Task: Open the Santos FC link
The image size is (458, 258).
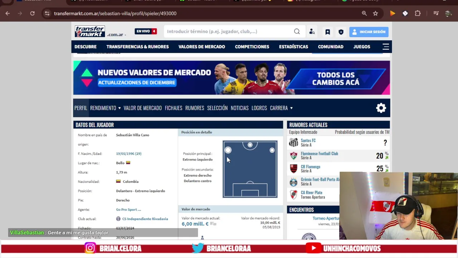Action: [308, 140]
